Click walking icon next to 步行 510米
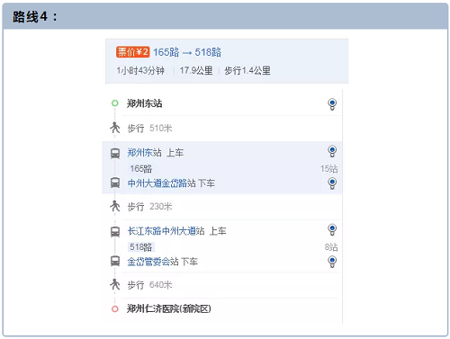The width and height of the screenshot is (450, 339). tap(115, 128)
